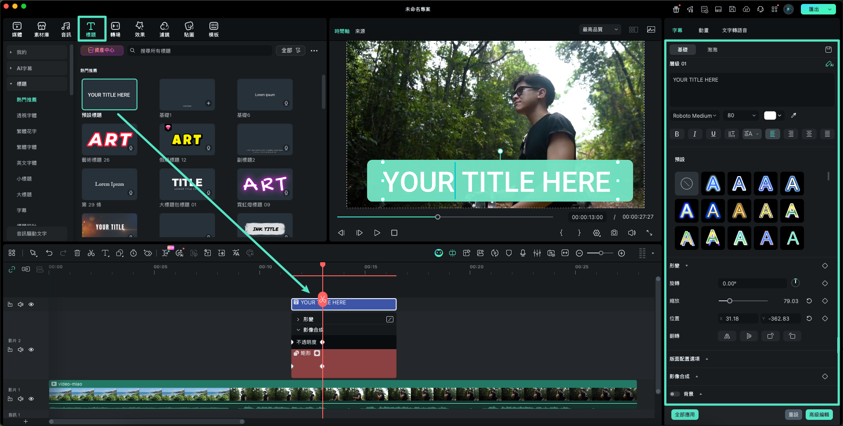
Task: Click the Stickers (貼圖) icon
Action: click(189, 29)
